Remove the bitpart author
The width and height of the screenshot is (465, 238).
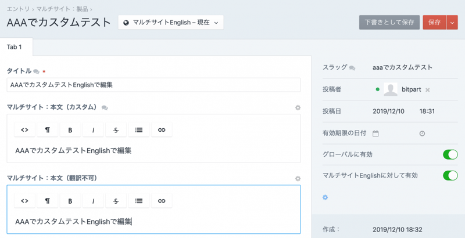coord(427,90)
